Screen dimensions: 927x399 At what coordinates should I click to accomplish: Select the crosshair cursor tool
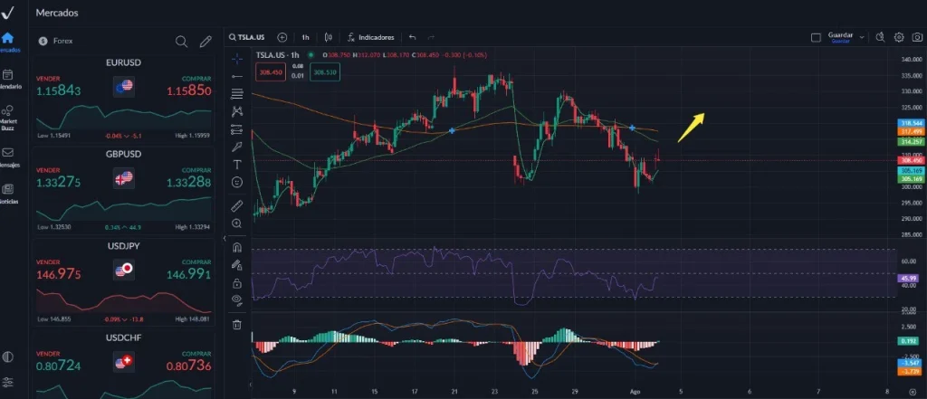point(237,59)
